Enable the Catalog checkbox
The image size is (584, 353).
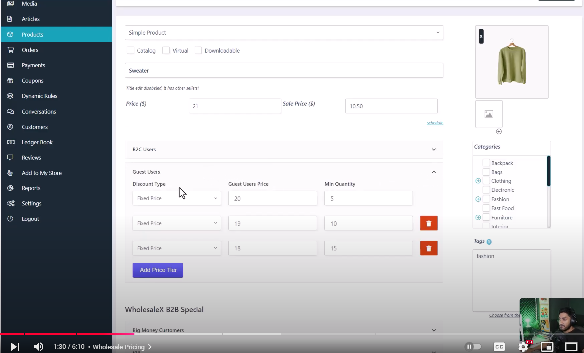(x=131, y=51)
